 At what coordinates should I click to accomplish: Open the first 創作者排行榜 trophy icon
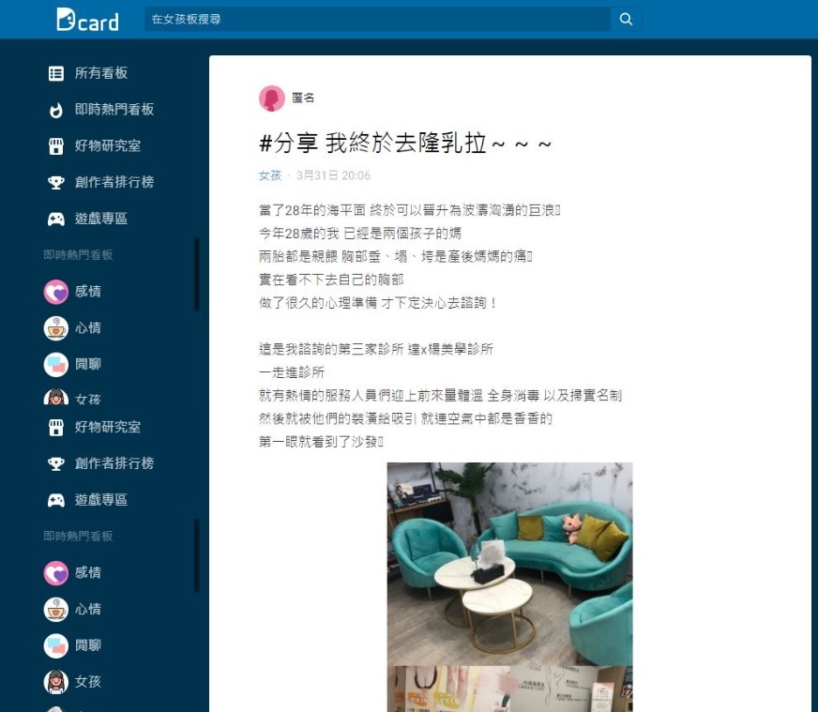point(56,183)
